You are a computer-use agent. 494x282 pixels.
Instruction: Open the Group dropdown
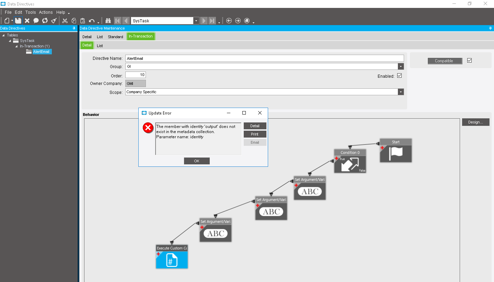[401, 66]
